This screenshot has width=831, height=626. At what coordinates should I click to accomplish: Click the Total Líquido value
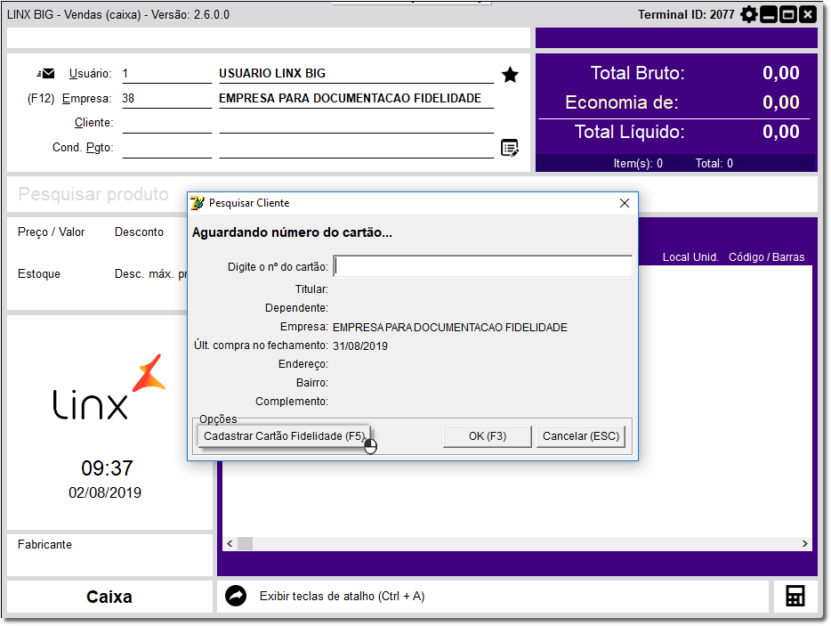[780, 132]
